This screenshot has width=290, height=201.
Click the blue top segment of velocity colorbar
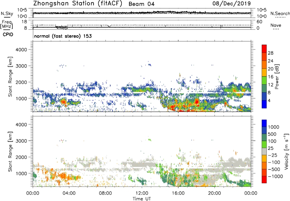(264, 123)
